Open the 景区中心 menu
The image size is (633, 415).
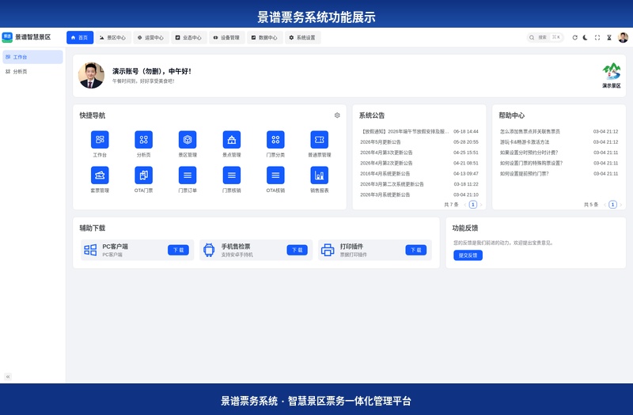[113, 37]
